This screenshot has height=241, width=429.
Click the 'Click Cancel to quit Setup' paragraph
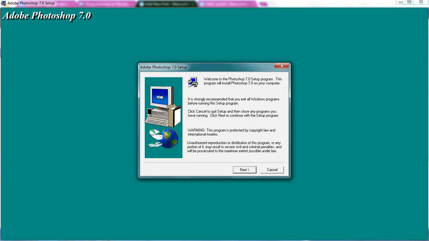click(233, 114)
